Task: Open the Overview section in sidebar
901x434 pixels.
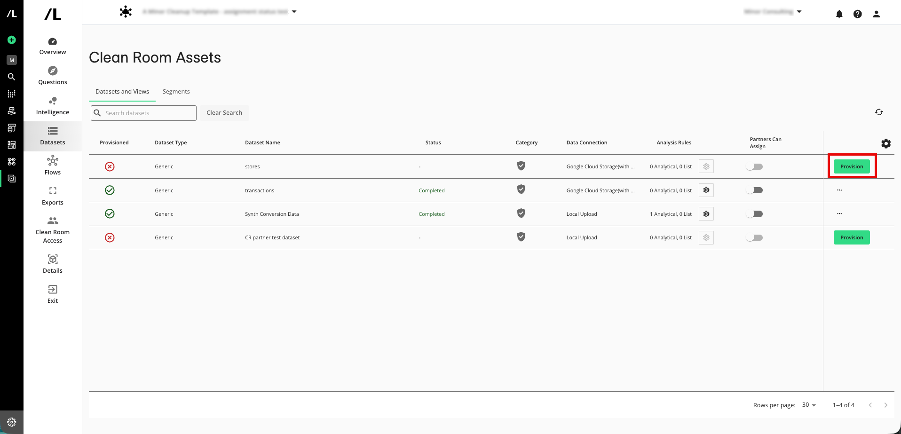Action: click(x=53, y=46)
